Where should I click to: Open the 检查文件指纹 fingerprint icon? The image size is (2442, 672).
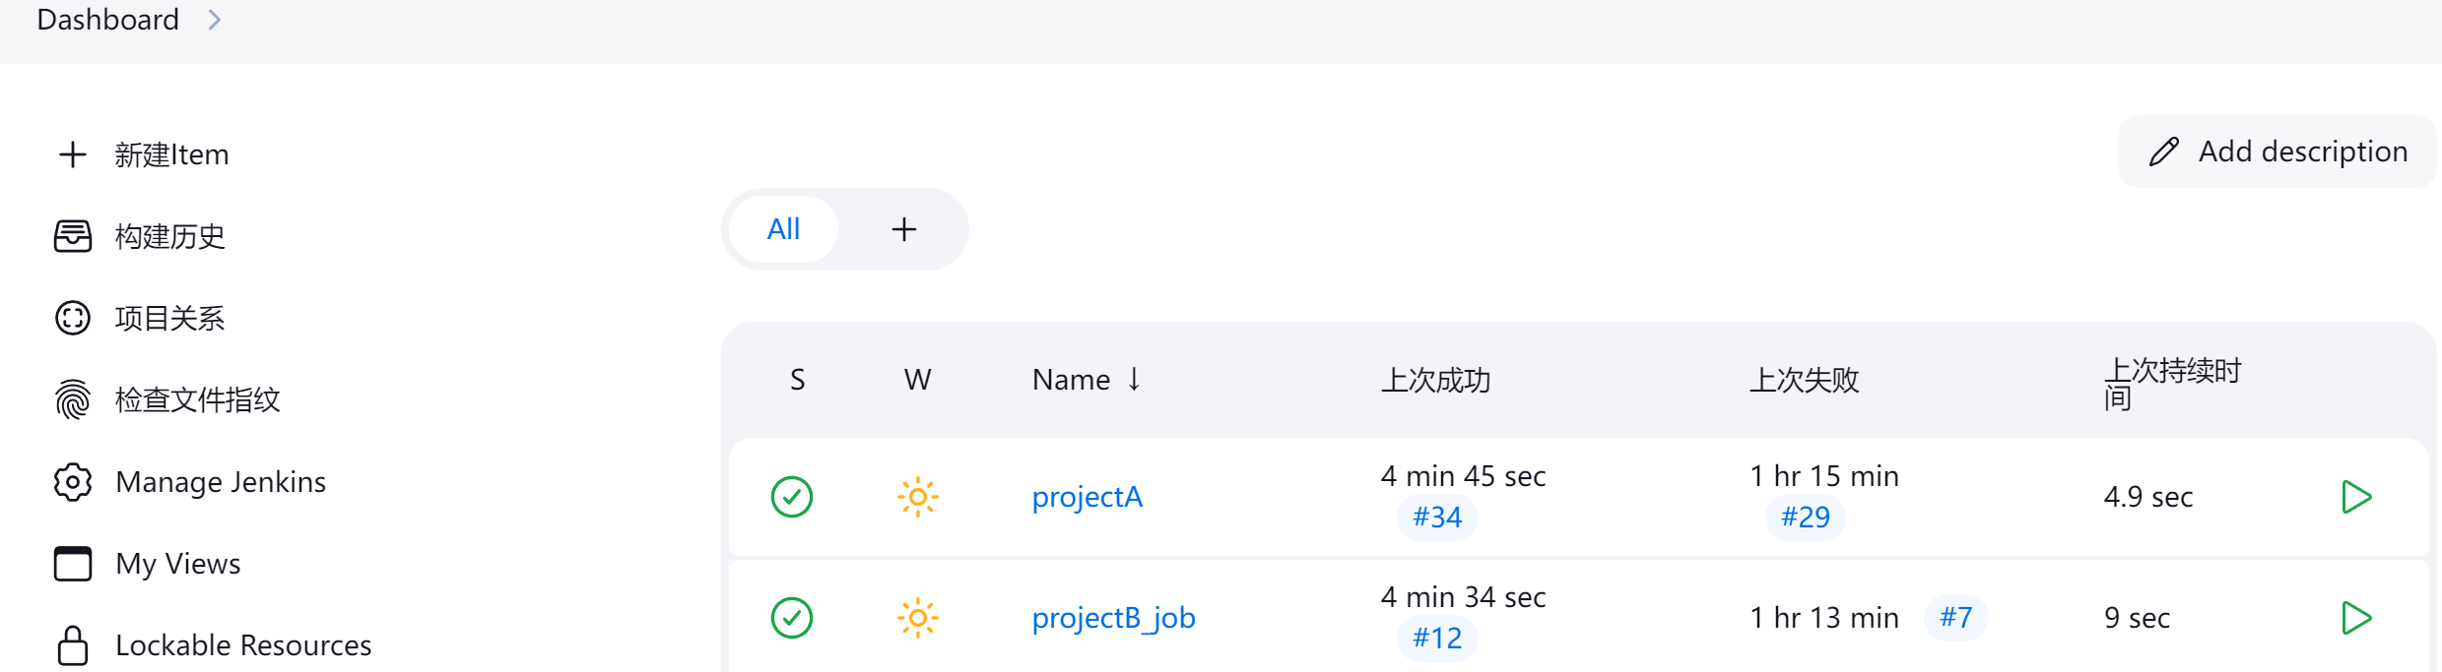(73, 399)
